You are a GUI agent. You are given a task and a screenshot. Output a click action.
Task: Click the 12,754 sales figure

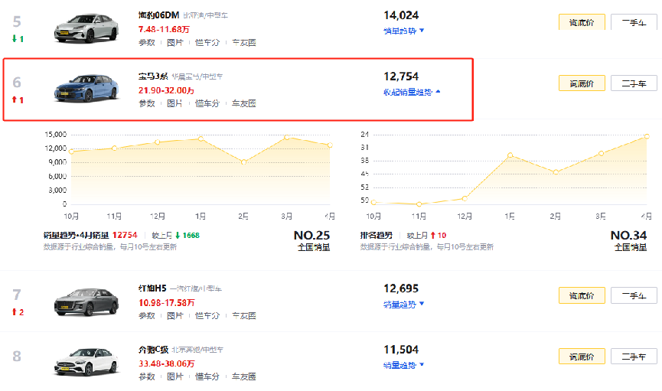(x=401, y=77)
